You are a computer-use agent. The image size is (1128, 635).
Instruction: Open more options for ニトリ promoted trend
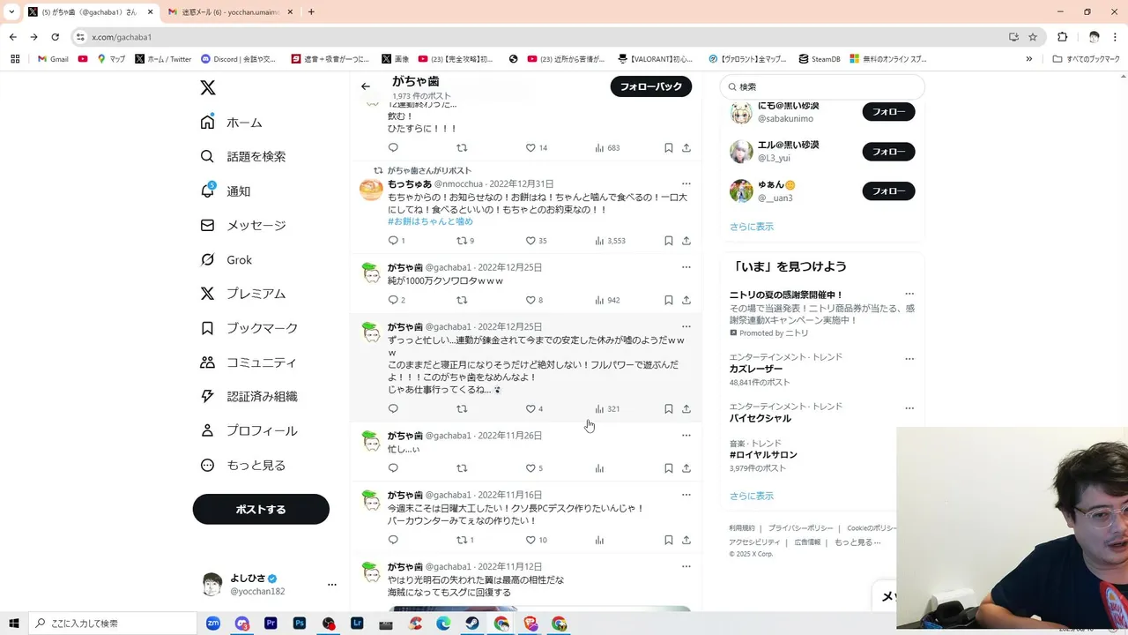tap(909, 295)
